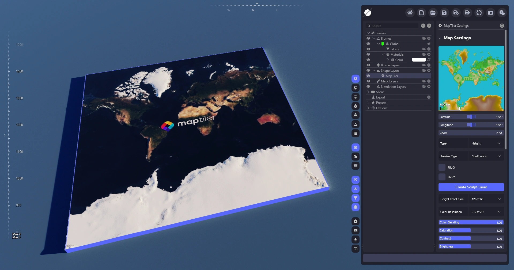Screen dimensions: 514x270
Task: Adjust the Saturation slider
Action: [471, 230]
